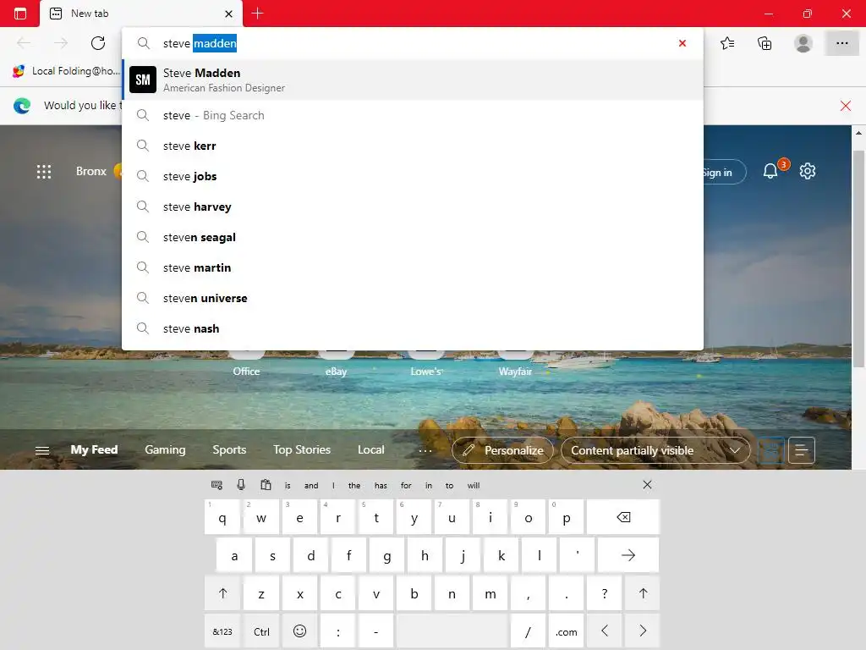The width and height of the screenshot is (866, 650).
Task: Close the touch keyboard
Action: [x=647, y=485]
